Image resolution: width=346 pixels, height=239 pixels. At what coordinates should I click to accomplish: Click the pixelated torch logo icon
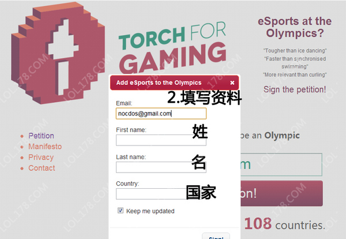pyautogui.click(x=58, y=53)
